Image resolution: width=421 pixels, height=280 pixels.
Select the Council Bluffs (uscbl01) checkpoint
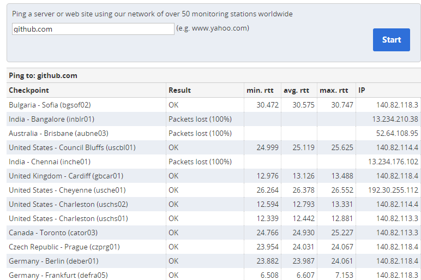pos(72,147)
